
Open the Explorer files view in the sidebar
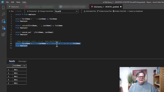coord(3,21)
